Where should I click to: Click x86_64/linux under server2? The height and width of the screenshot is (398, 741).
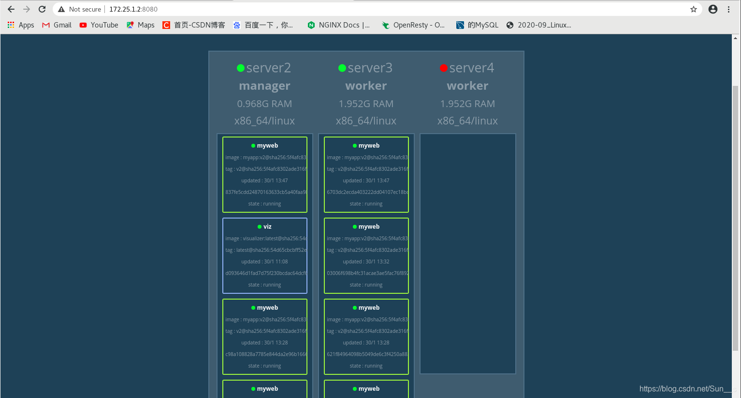click(264, 121)
